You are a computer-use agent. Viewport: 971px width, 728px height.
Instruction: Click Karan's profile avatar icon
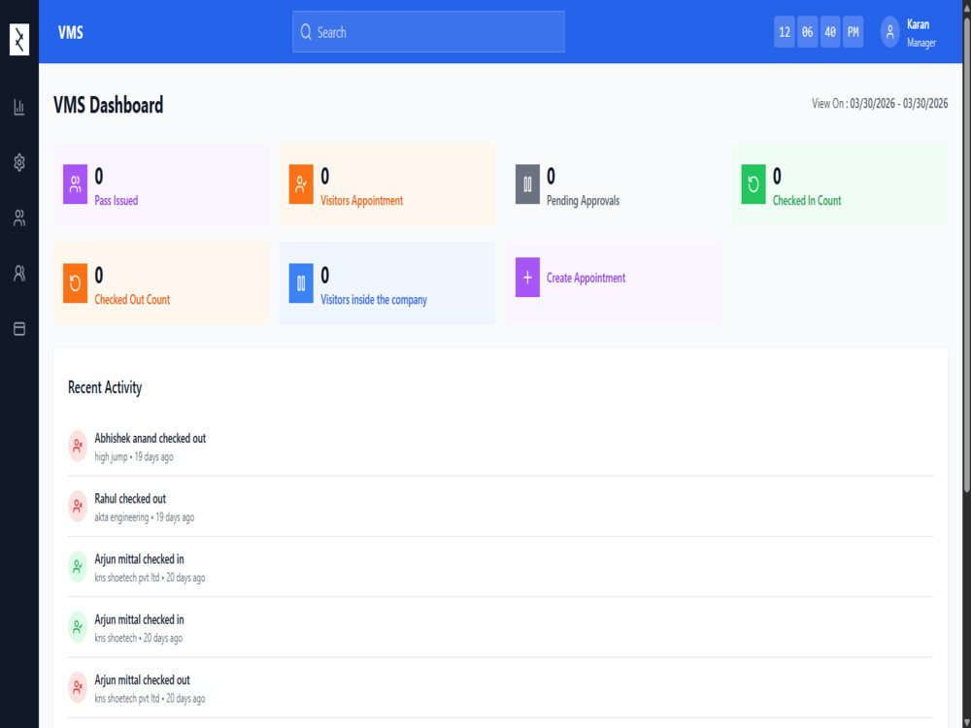tap(889, 32)
